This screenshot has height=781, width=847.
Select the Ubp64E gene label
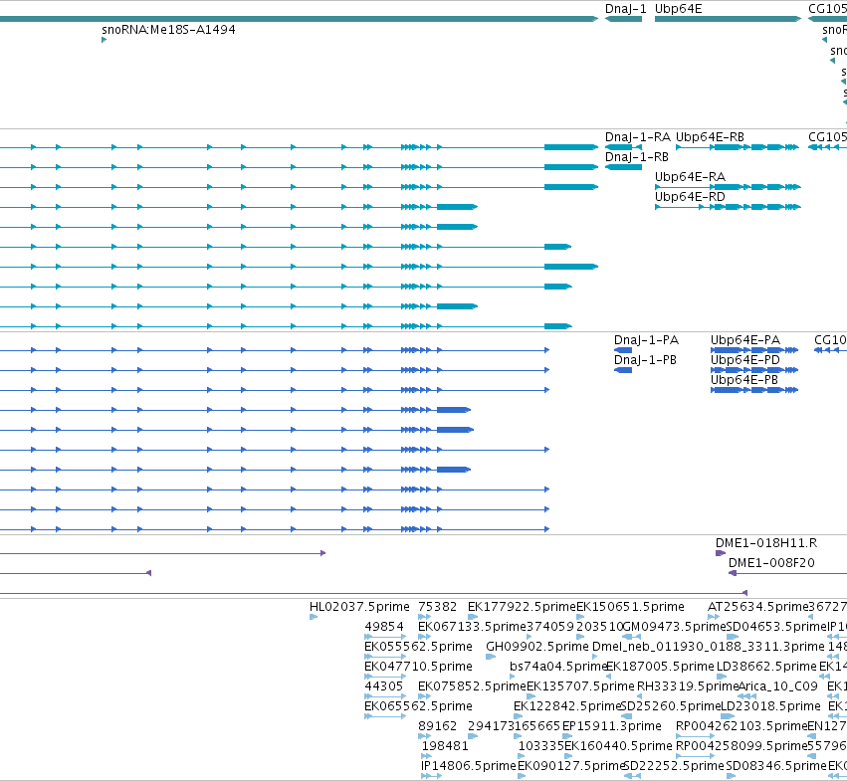[x=679, y=9]
